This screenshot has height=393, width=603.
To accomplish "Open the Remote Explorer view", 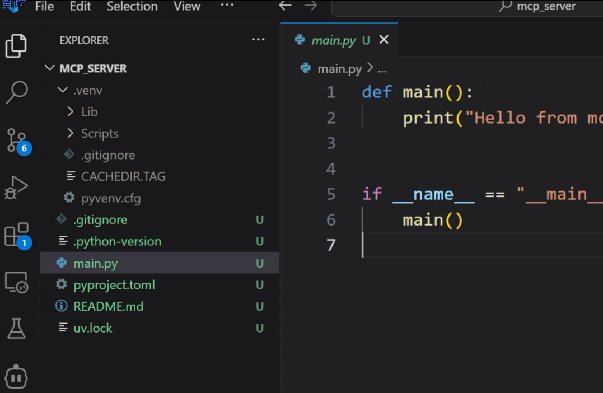I will [x=16, y=282].
